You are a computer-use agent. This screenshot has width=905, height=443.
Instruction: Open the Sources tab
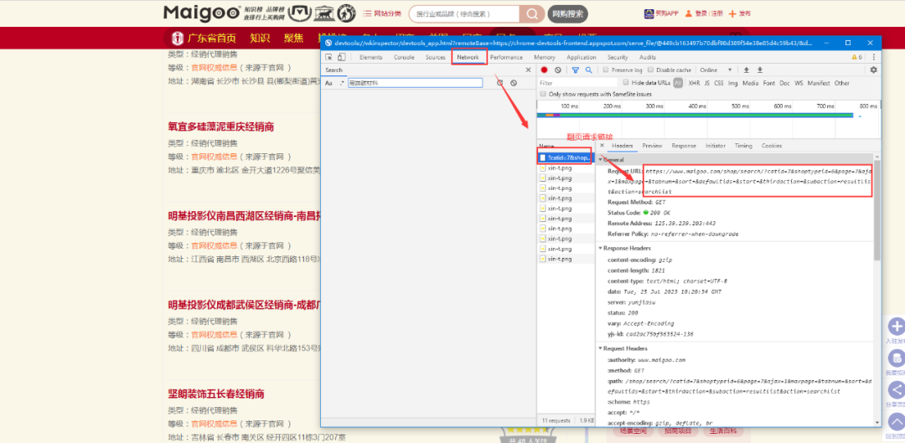(436, 57)
